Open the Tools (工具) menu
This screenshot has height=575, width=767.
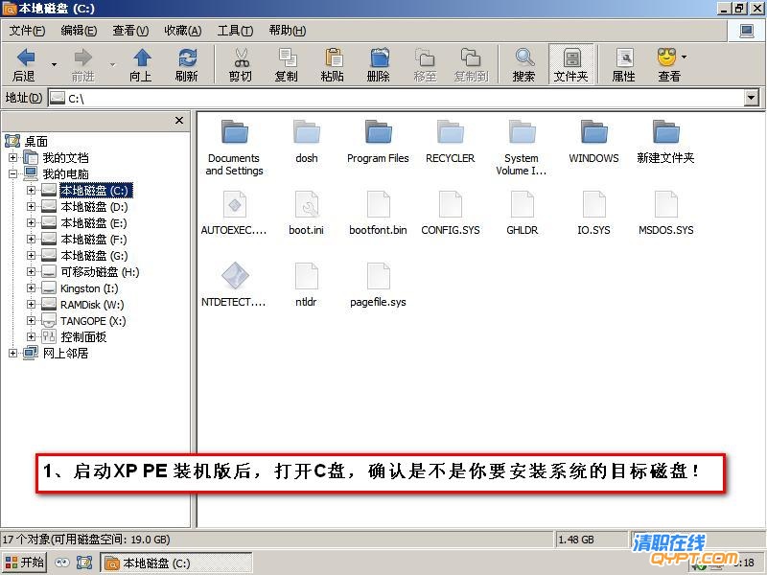[x=235, y=31]
